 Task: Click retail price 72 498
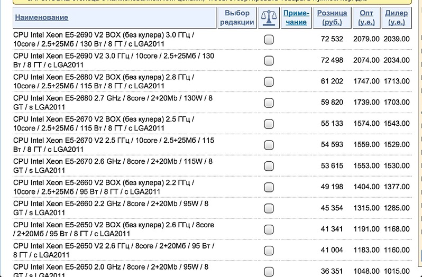332,60
